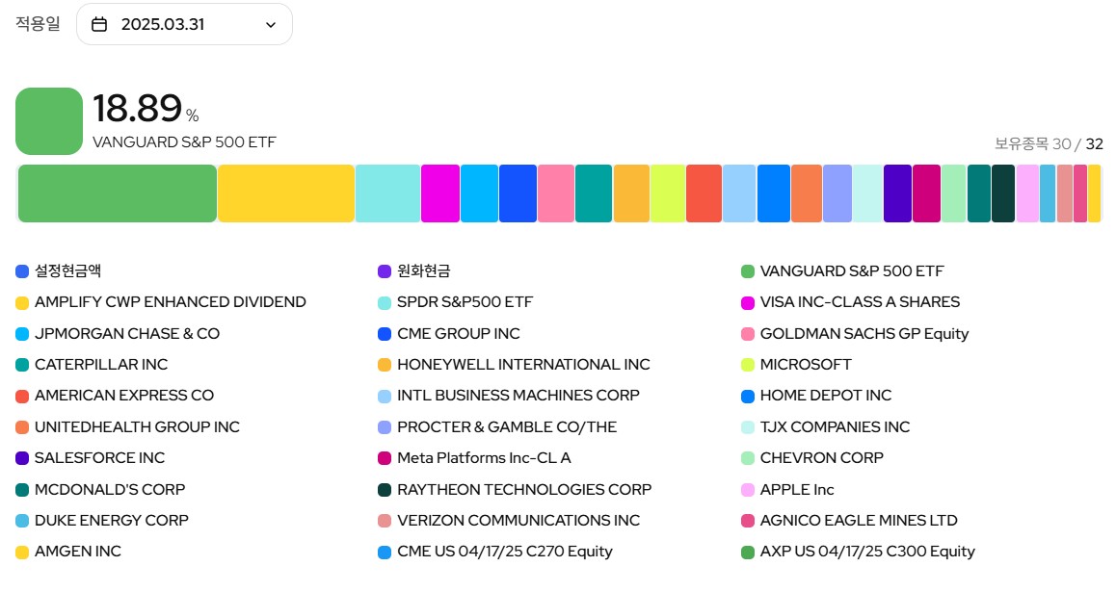Viewport: 1116px width, 592px height.
Task: Click the crimson dot beside Meta Platforms Inc-CL A
Action: (x=385, y=458)
